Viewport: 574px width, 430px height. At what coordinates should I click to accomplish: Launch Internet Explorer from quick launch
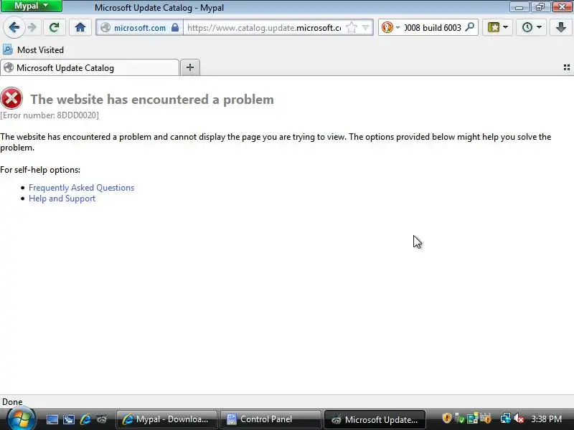coord(85,419)
